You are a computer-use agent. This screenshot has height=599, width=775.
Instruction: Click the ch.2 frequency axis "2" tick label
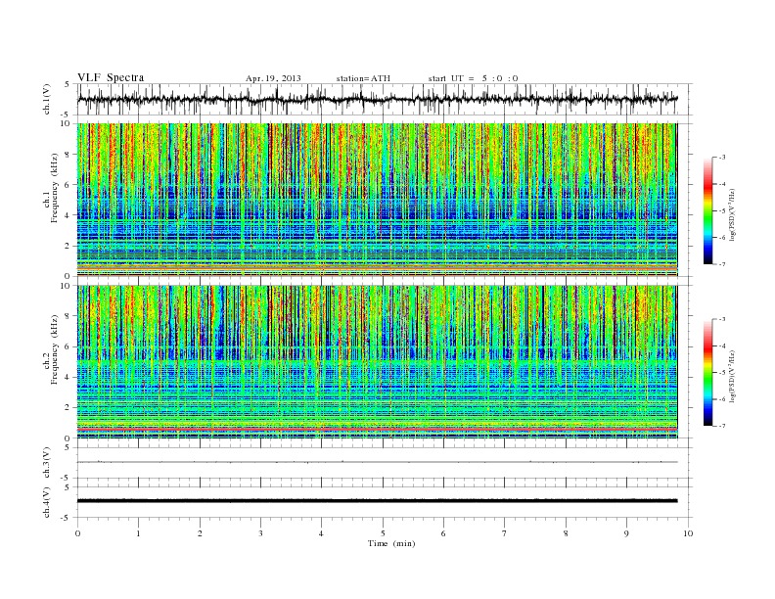point(68,407)
